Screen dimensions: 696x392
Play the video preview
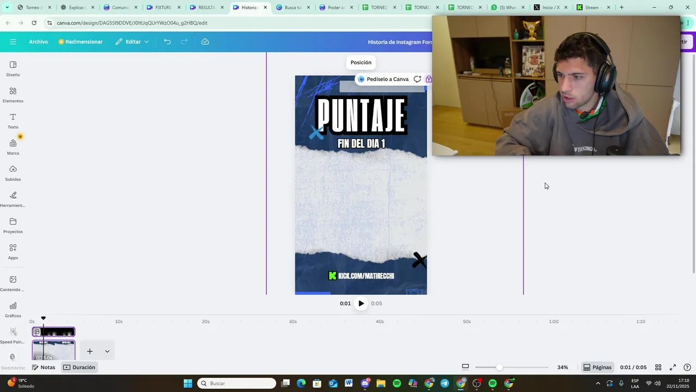click(361, 304)
